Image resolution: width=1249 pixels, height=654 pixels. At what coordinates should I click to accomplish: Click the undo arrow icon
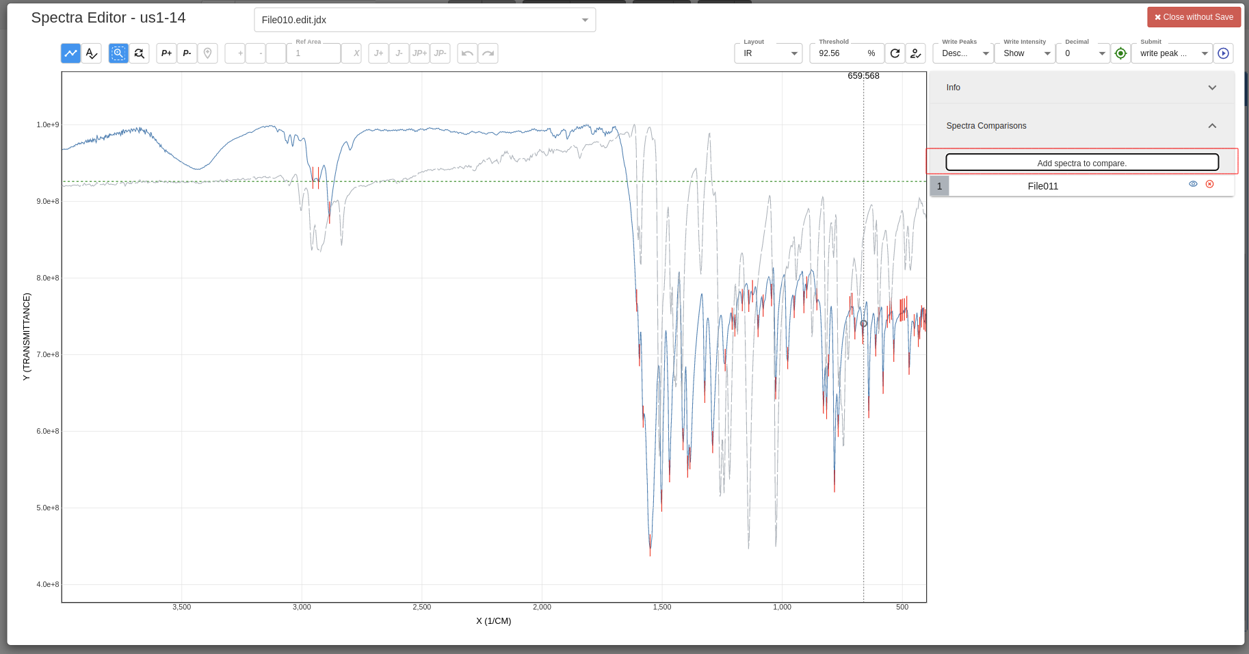click(467, 53)
